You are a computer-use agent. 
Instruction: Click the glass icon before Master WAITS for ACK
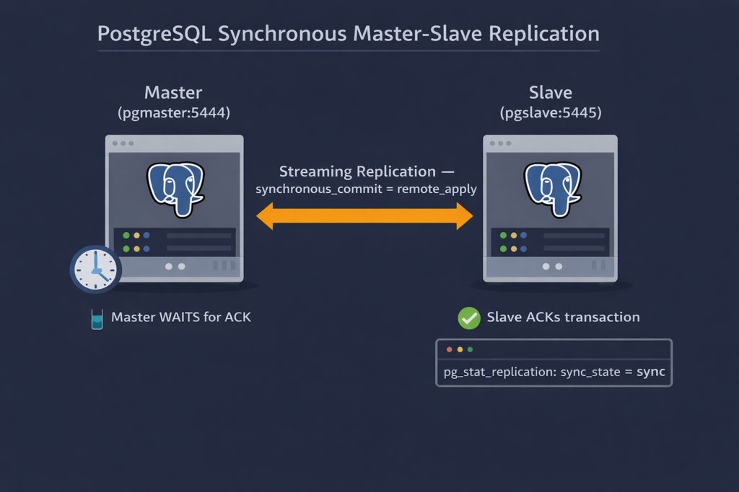(97, 318)
